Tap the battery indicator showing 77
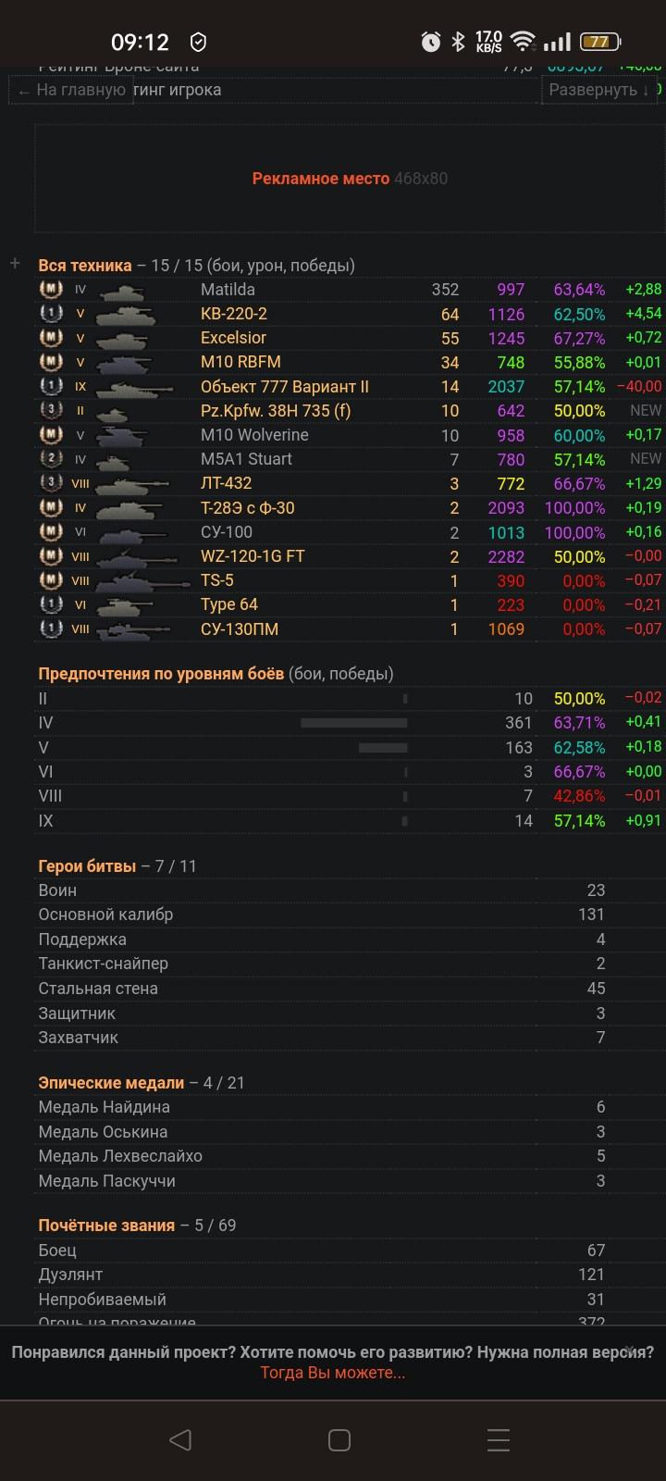This screenshot has height=1481, width=666. 600,42
